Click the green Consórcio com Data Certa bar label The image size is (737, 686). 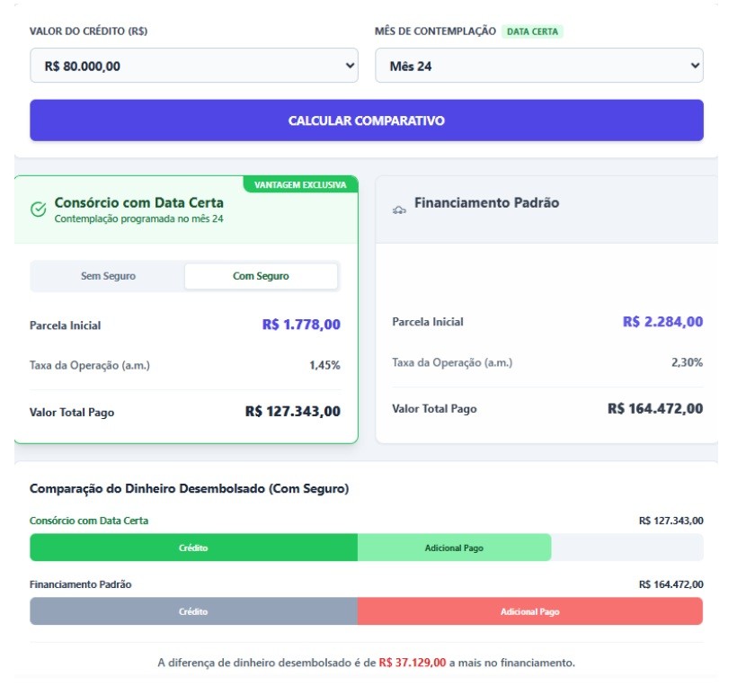[89, 521]
